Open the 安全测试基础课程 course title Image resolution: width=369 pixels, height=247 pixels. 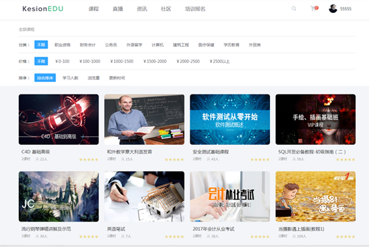coord(211,151)
